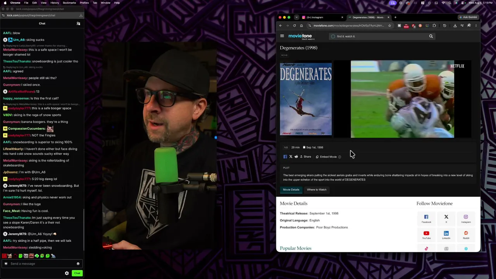Open the Bookmarks menu

click(x=69, y=3)
